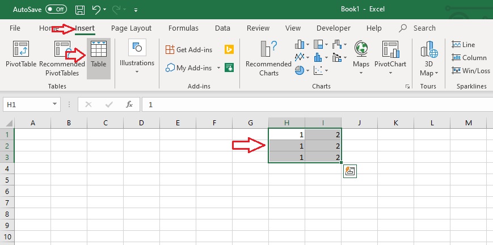Open Recommended Charts
The width and height of the screenshot is (493, 245).
click(268, 59)
